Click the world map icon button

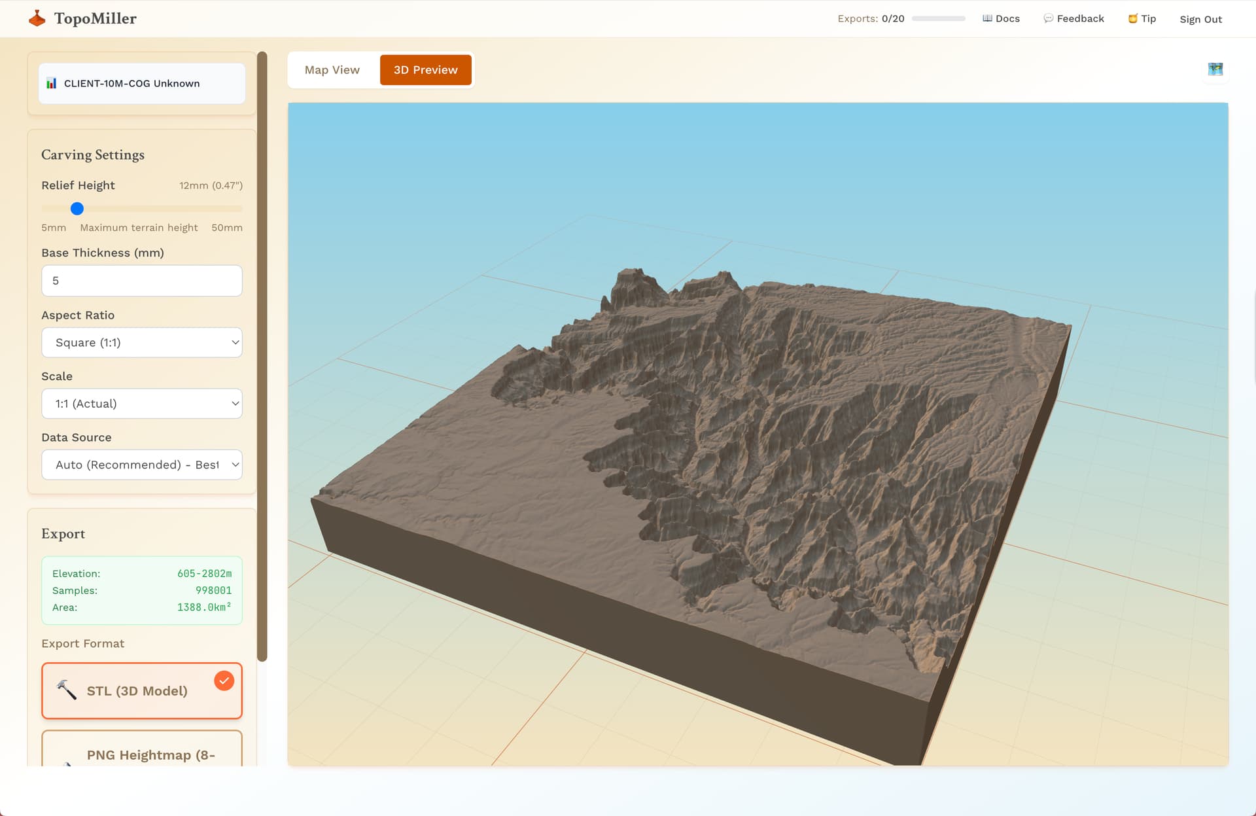(x=1215, y=69)
